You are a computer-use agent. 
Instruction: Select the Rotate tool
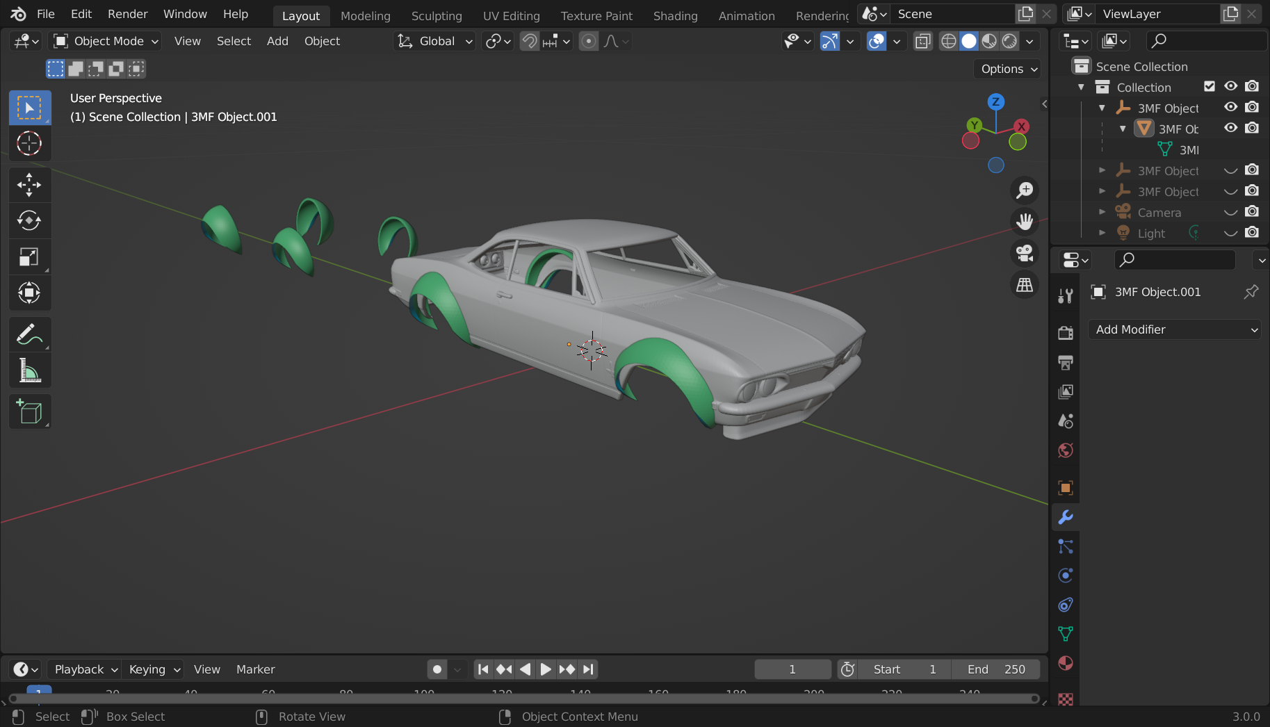coord(29,220)
